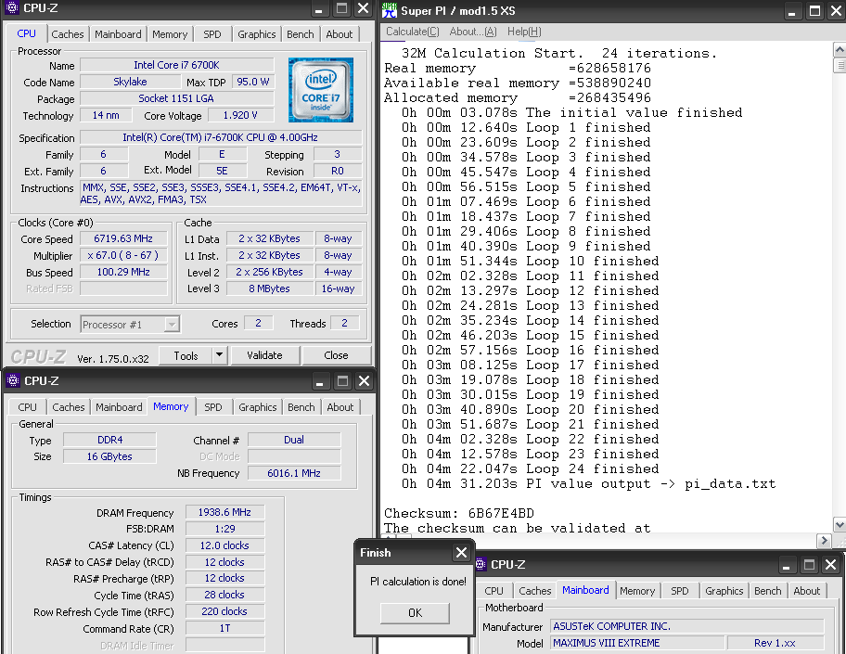Switch to About tab in top CPU-Z window

[x=339, y=34]
